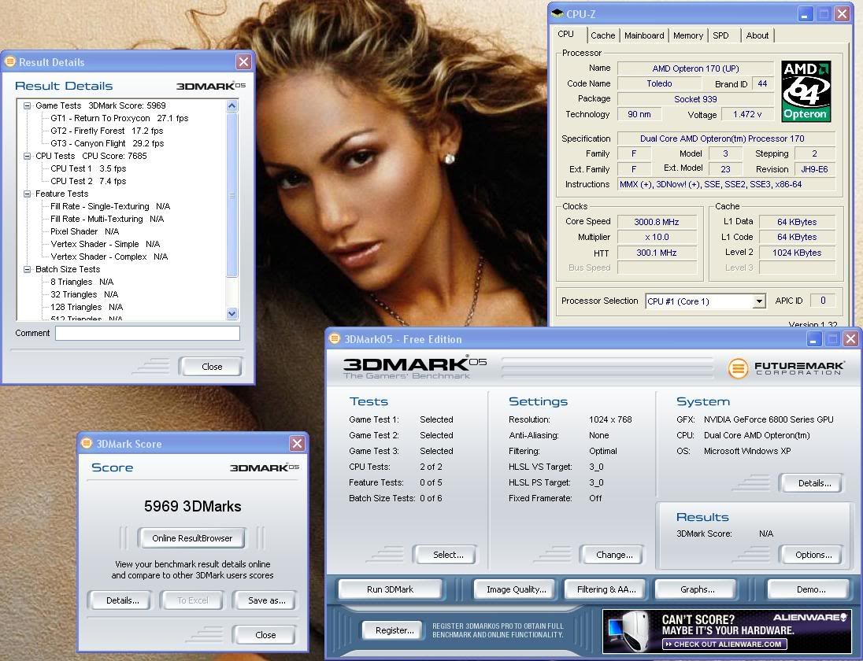Select Vertex Shader - Simple row
The height and width of the screenshot is (661, 863).
106,245
